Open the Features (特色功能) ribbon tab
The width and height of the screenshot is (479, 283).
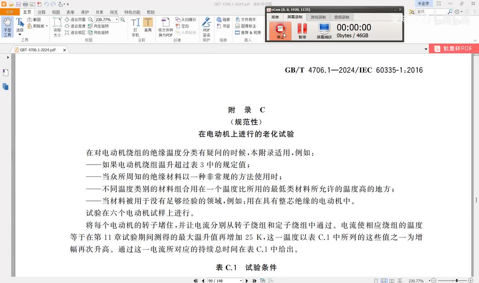(x=132, y=12)
